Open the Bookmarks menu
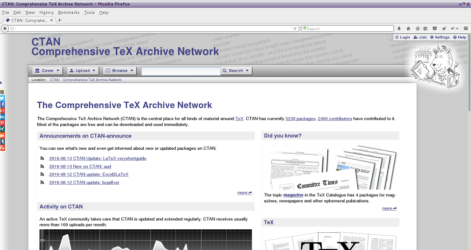This screenshot has height=250, width=471. (69, 12)
